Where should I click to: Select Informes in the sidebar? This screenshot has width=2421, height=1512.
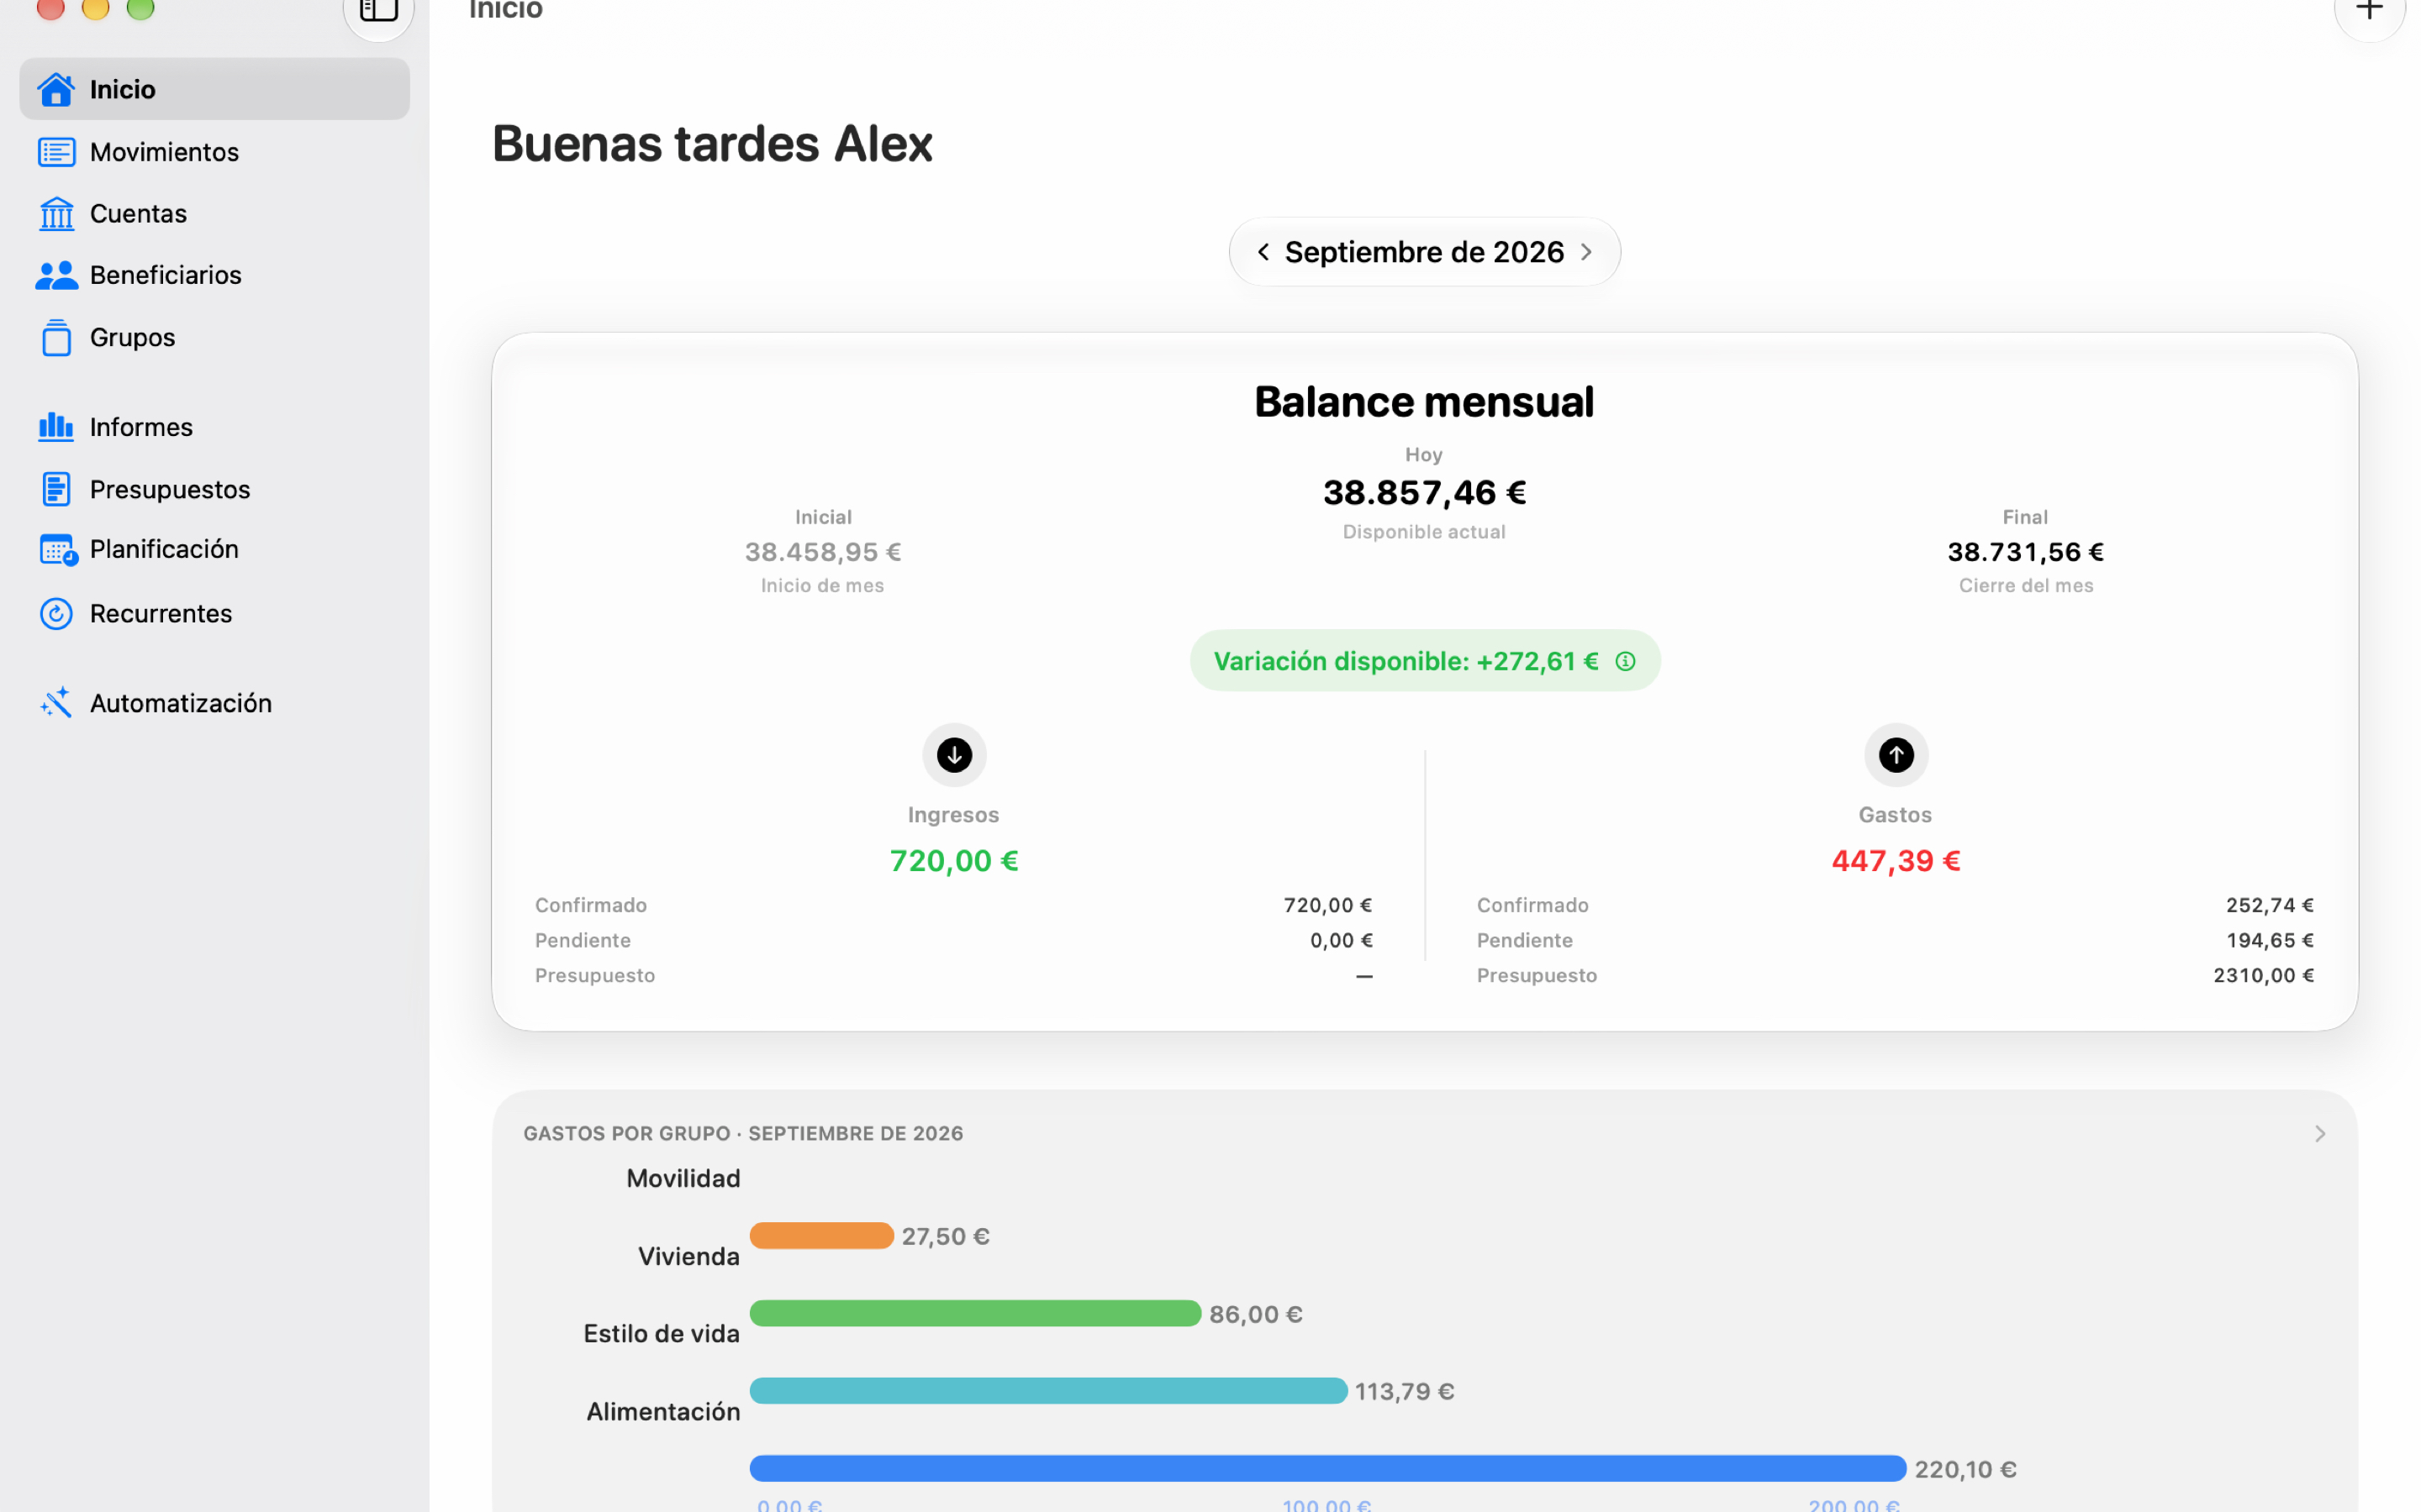pyautogui.click(x=214, y=427)
